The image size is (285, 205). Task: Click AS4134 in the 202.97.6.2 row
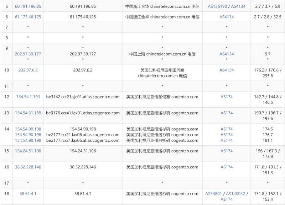(227, 70)
